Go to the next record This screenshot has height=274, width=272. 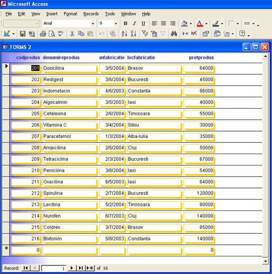click(71, 268)
